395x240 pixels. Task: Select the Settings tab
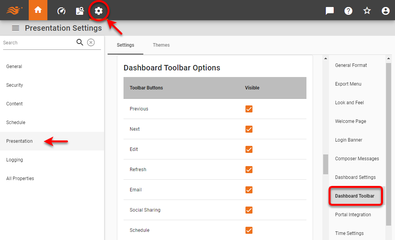tap(125, 45)
